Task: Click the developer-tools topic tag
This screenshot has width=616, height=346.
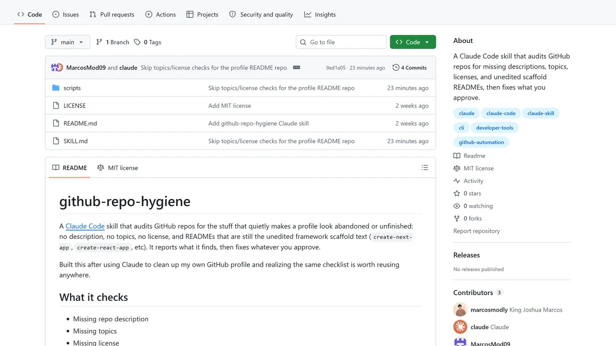Action: (495, 128)
